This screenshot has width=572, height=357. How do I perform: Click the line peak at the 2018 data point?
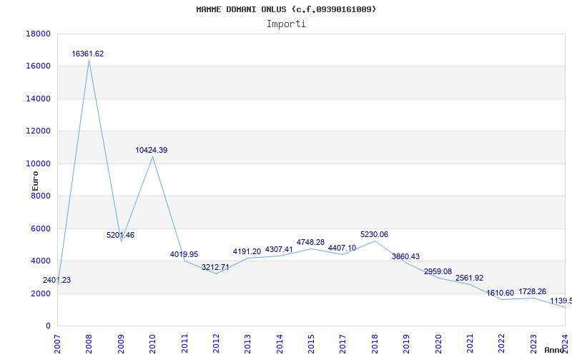coord(375,241)
